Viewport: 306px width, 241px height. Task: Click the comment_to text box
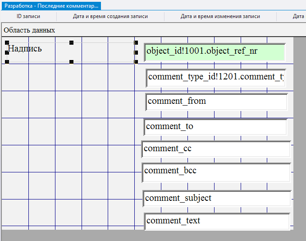[x=215, y=127]
